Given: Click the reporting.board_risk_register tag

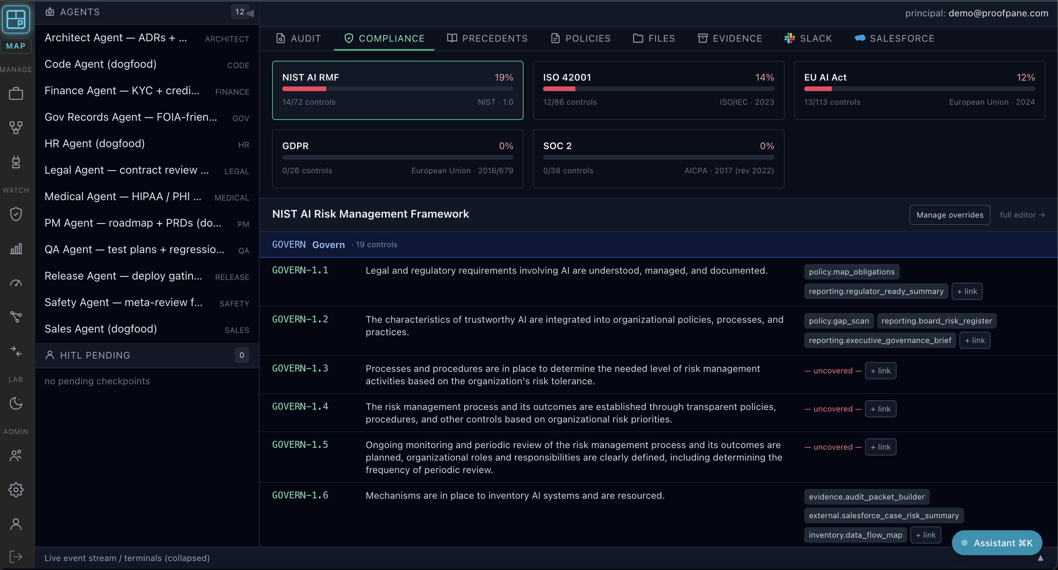Looking at the screenshot, I should pyautogui.click(x=936, y=321).
